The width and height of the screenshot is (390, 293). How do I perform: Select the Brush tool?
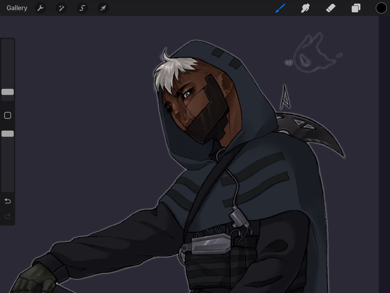click(280, 8)
